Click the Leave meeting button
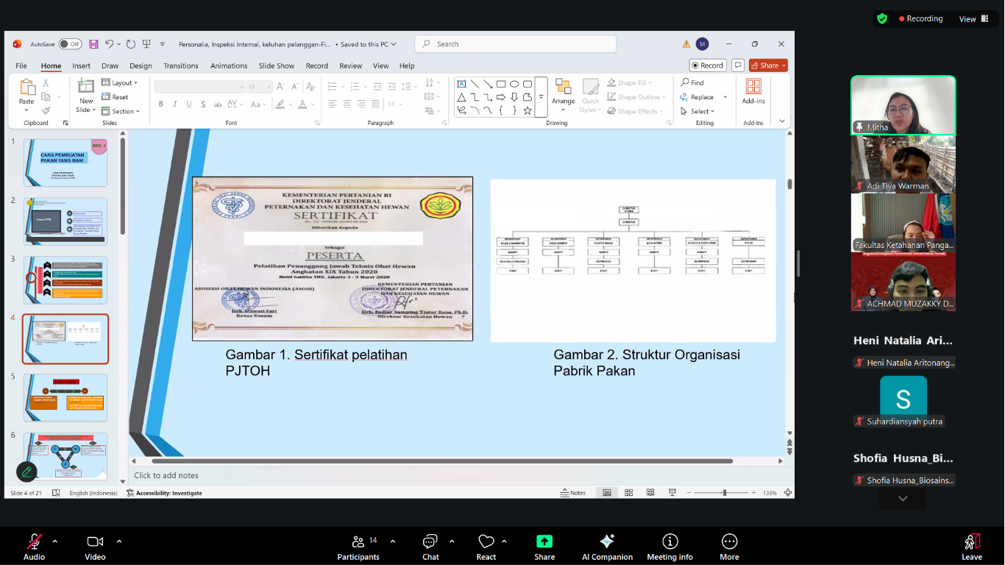Screen dimensions: 1005x565 pyautogui.click(x=971, y=547)
